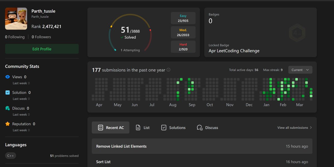Screen dimensions: 334x167
Task: Click the Med. 26/2033 difficulty box
Action: (x=183, y=32)
